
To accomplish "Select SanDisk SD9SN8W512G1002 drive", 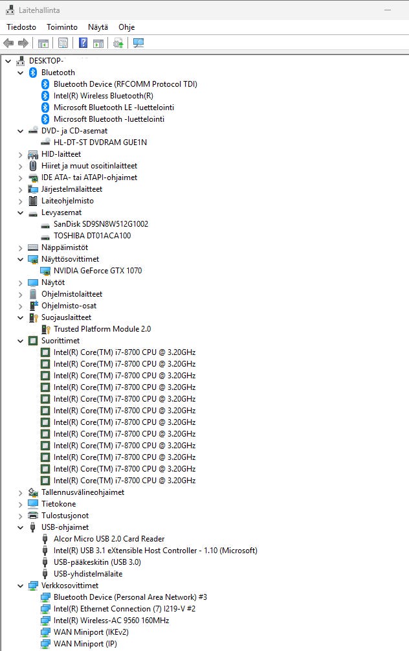I will [x=101, y=223].
